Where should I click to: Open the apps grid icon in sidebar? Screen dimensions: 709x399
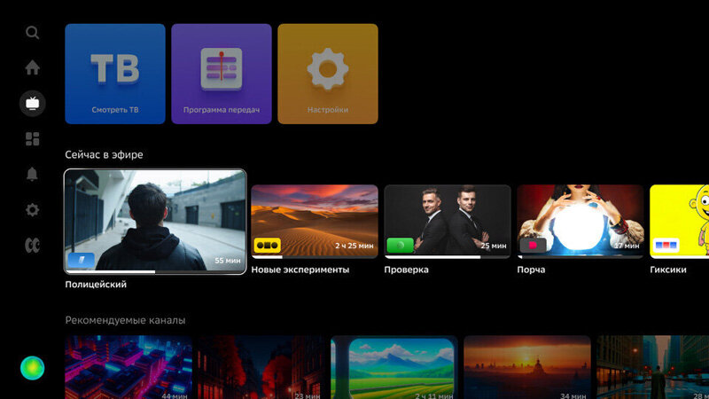click(x=32, y=139)
